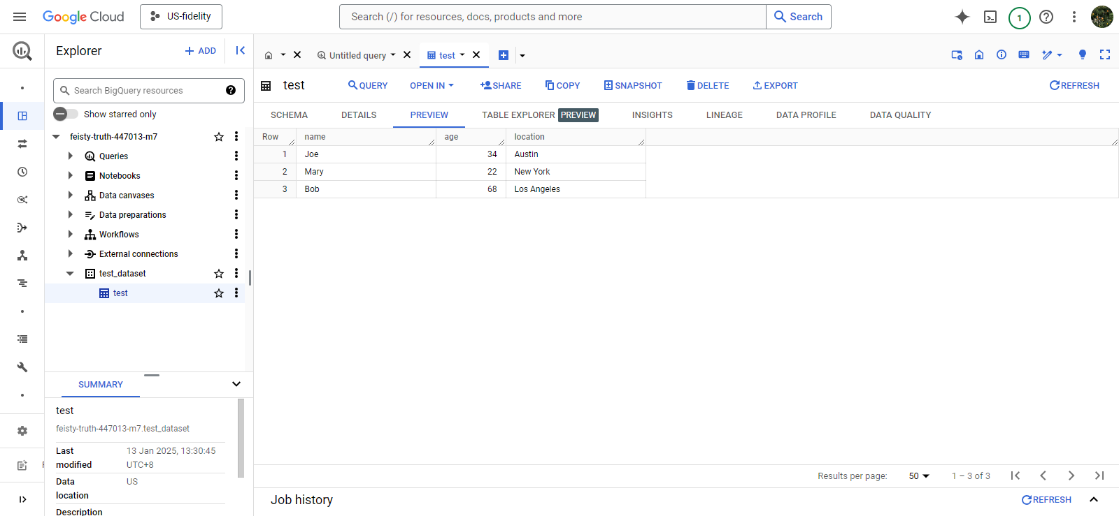The width and height of the screenshot is (1119, 516).
Task: Open actions menu for Notebooks
Action: pos(236,175)
